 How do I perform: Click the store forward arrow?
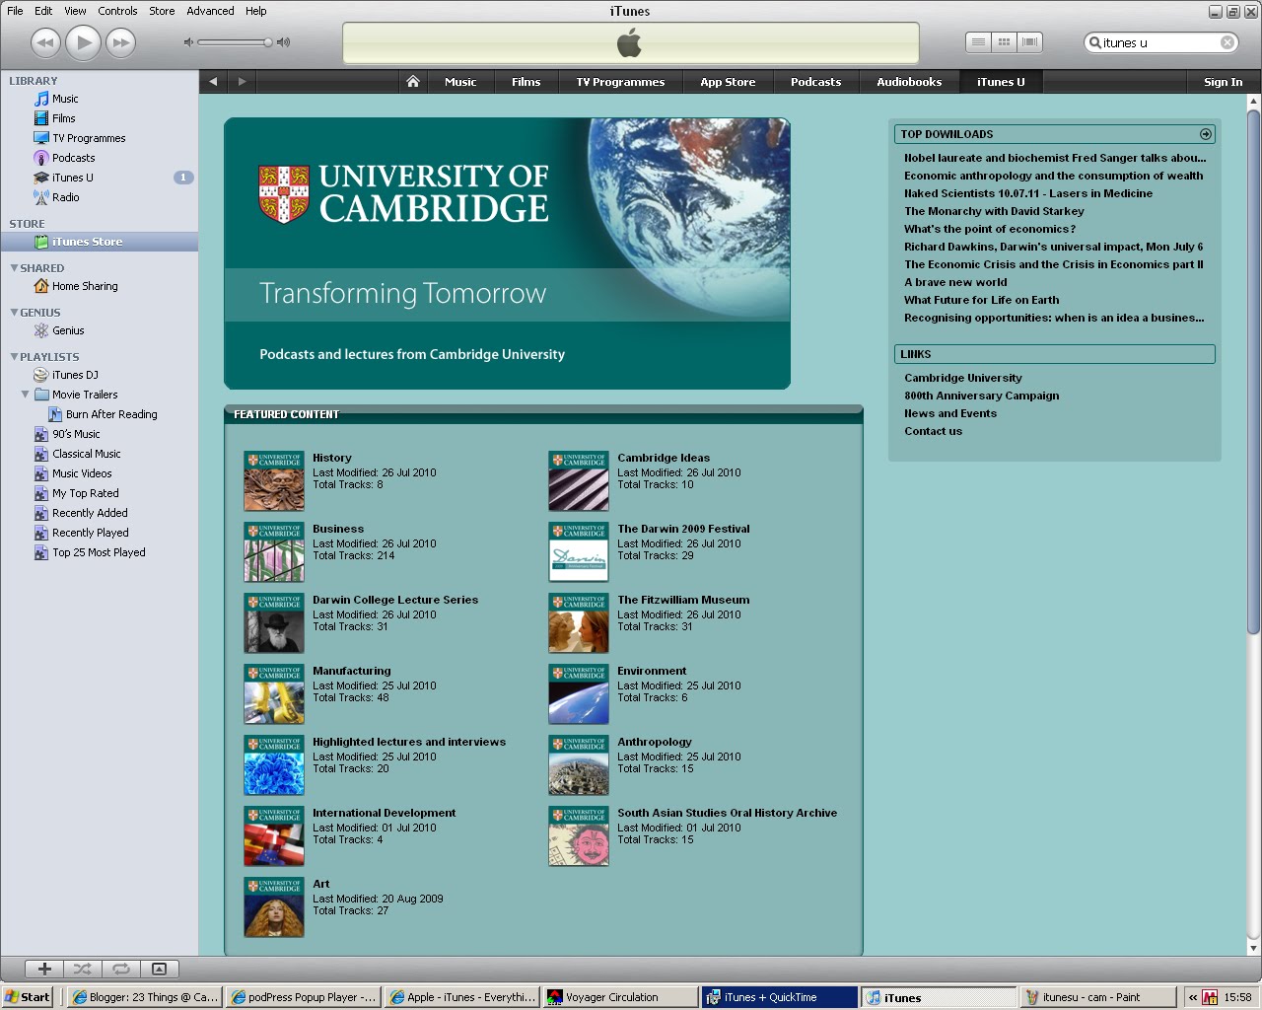pyautogui.click(x=242, y=82)
